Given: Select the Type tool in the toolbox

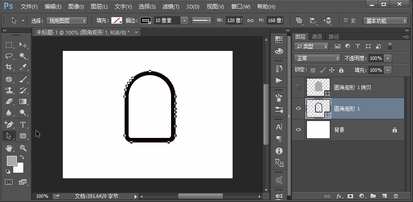Looking at the screenshot, I should click(x=23, y=125).
